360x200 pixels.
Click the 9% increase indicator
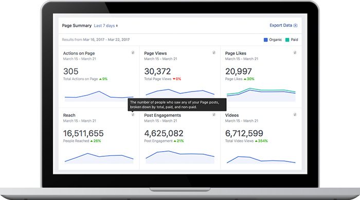pyautogui.click(x=103, y=79)
